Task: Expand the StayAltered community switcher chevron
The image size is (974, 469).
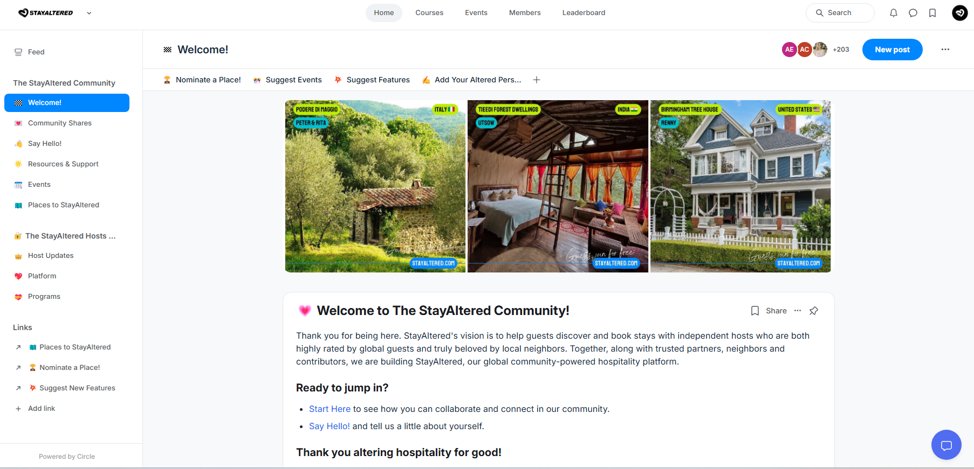Action: coord(89,13)
